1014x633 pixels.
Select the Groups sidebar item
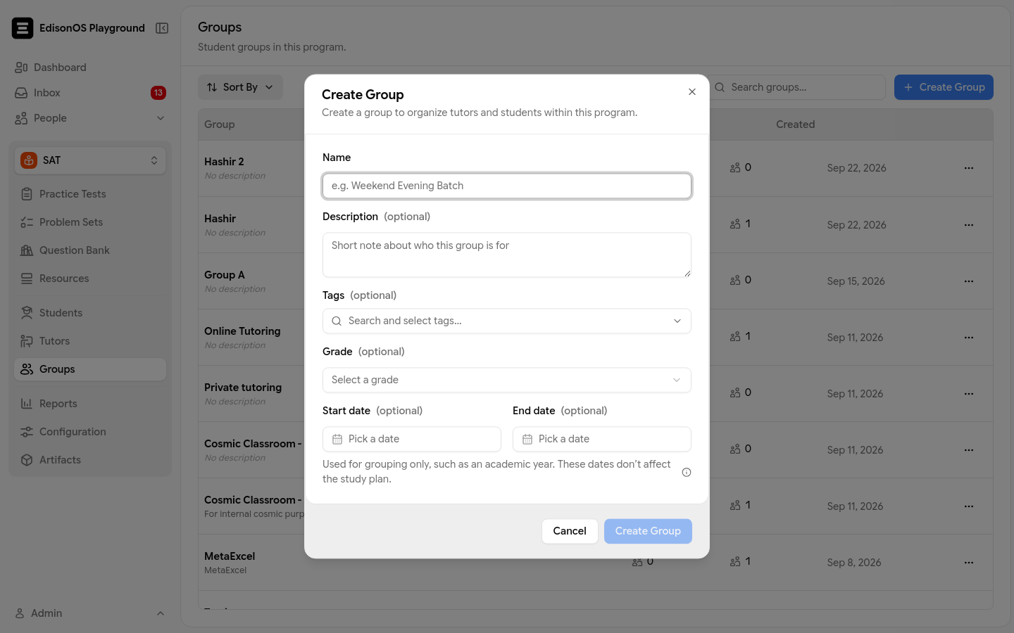(90, 369)
